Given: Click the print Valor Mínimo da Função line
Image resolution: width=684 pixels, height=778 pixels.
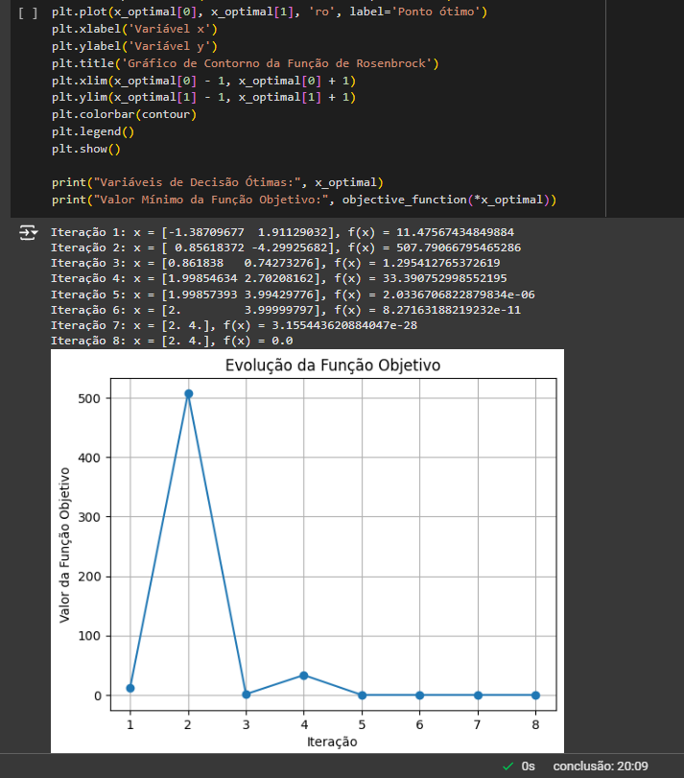Looking at the screenshot, I should (304, 200).
